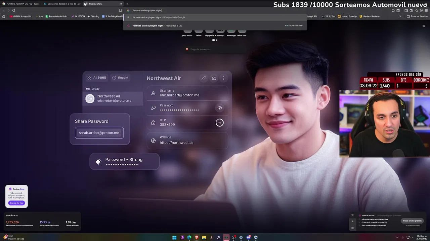Focus the address bar text field
The height and width of the screenshot is (241, 430).
[x=215, y=10]
